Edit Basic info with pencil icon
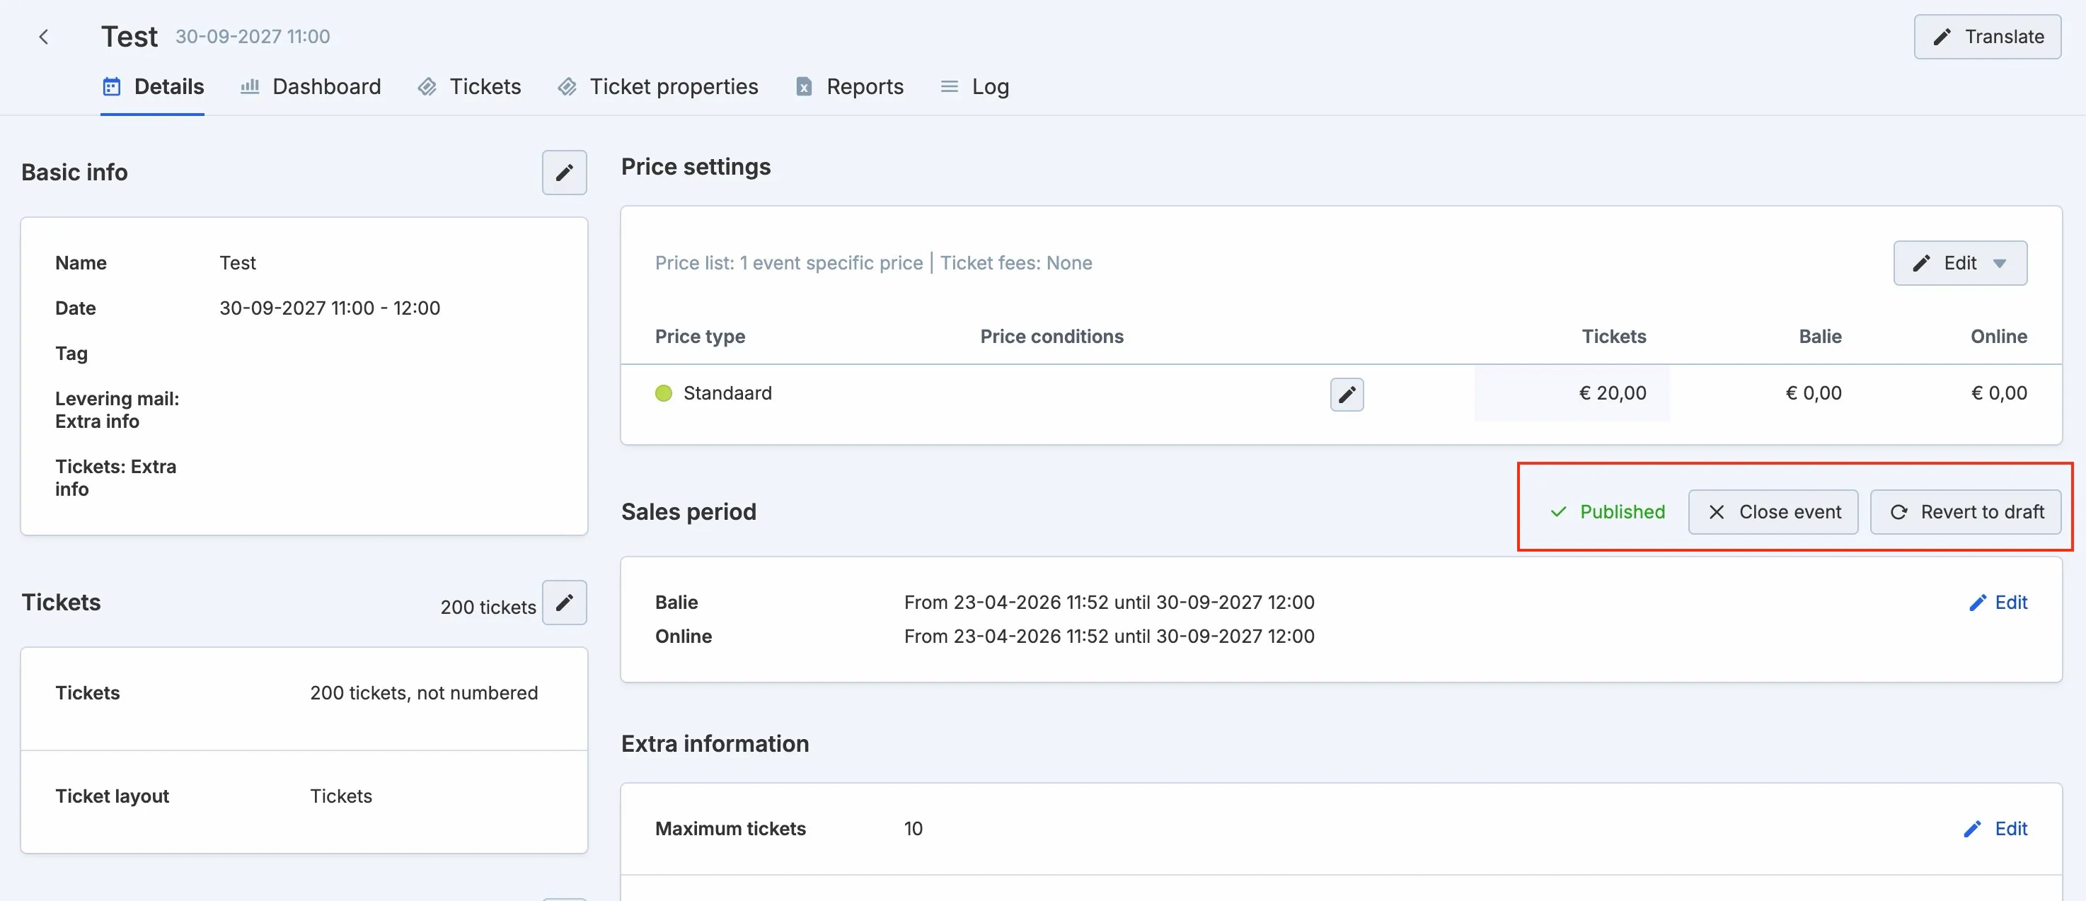Screen dimensions: 2086x901 [565, 173]
